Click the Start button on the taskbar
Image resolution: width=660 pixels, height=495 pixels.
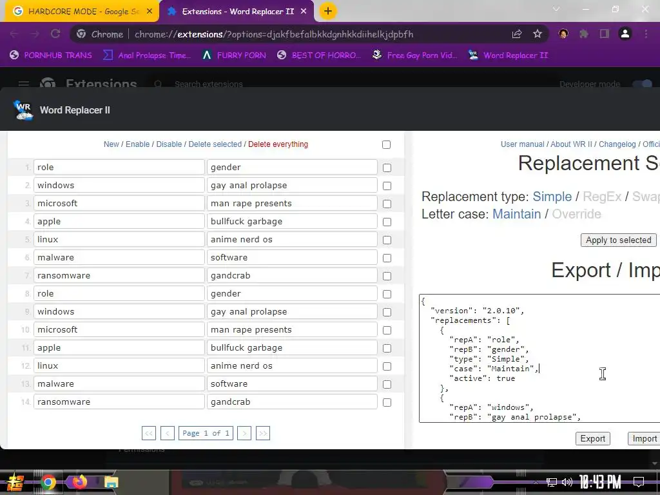pos(15,482)
